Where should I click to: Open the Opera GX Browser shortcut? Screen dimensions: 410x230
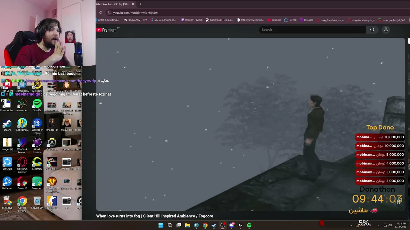click(22, 165)
